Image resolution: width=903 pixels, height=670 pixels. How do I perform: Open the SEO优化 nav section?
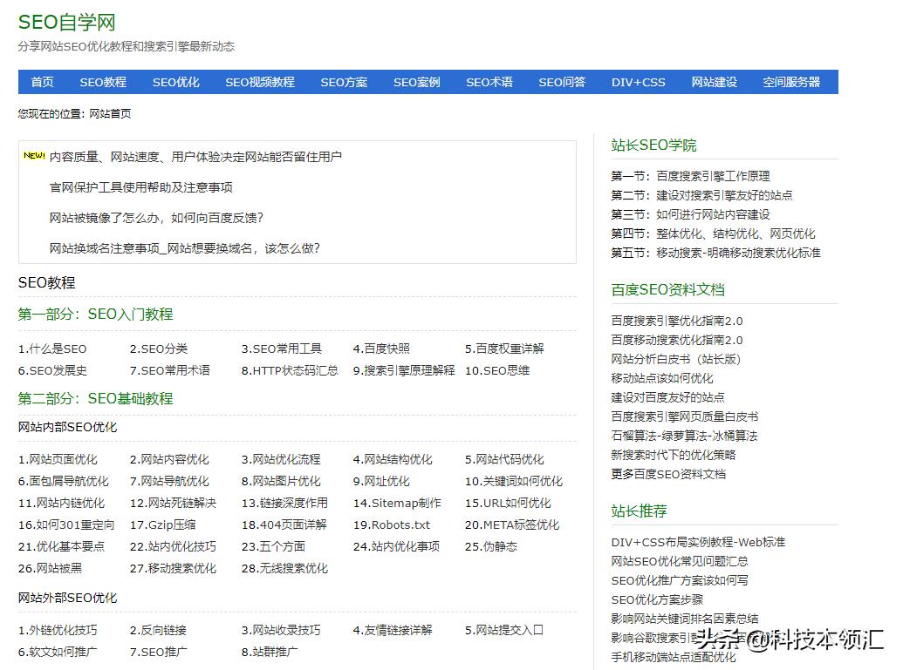175,82
